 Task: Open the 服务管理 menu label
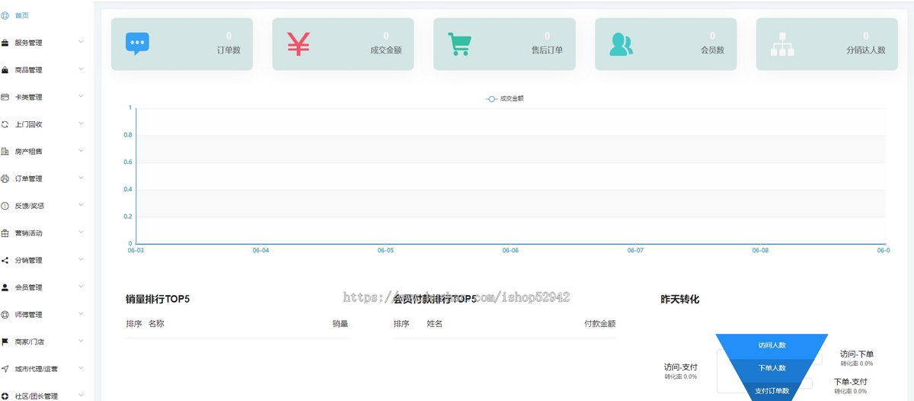point(29,43)
